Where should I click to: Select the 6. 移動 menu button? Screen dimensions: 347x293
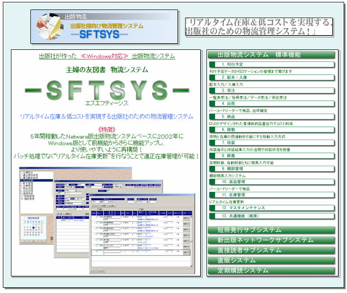[x=272, y=130]
